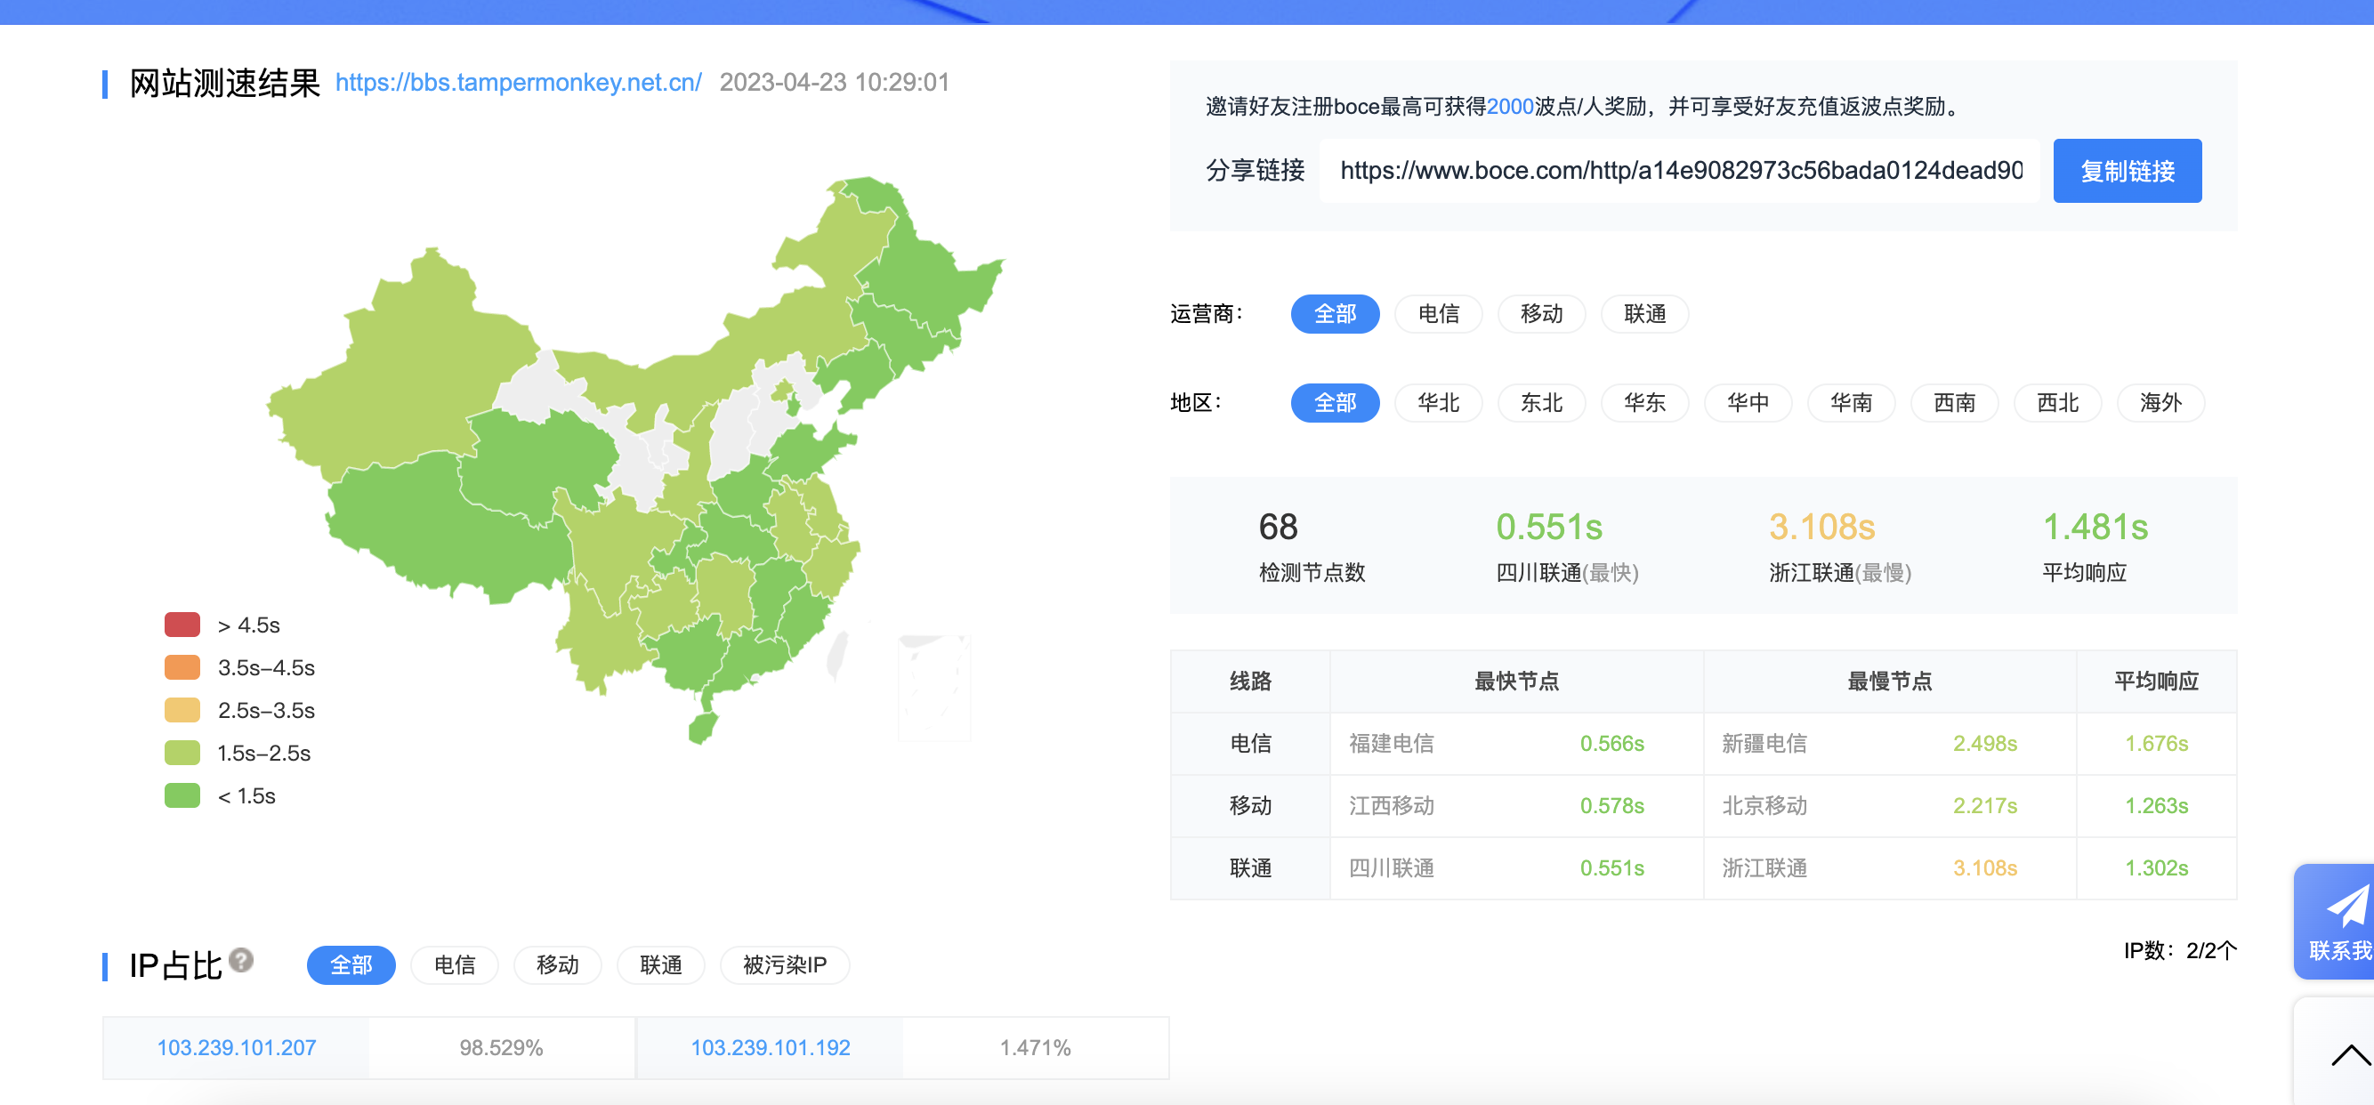The image size is (2374, 1105).
Task: Toggle the 3.5s–4.5s orange legend swatch
Action: pyautogui.click(x=182, y=667)
